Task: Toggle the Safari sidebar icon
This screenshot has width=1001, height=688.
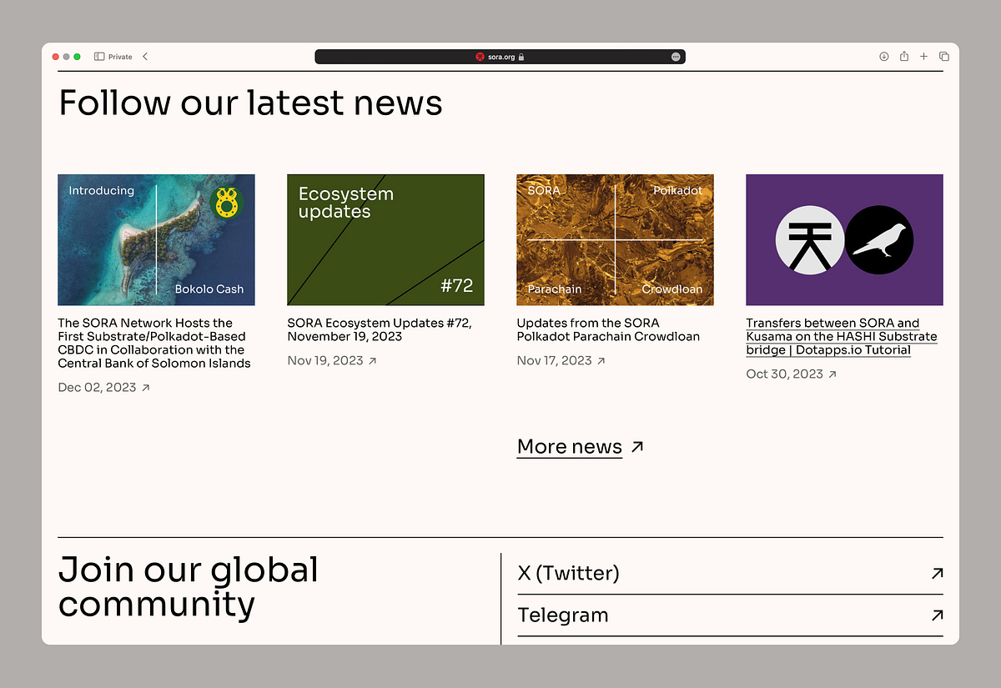Action: click(99, 57)
